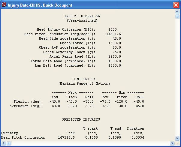Image resolution: width=181 pixels, height=147 pixels.
Task: Select the HIC value 1000
Action: coord(113,29)
